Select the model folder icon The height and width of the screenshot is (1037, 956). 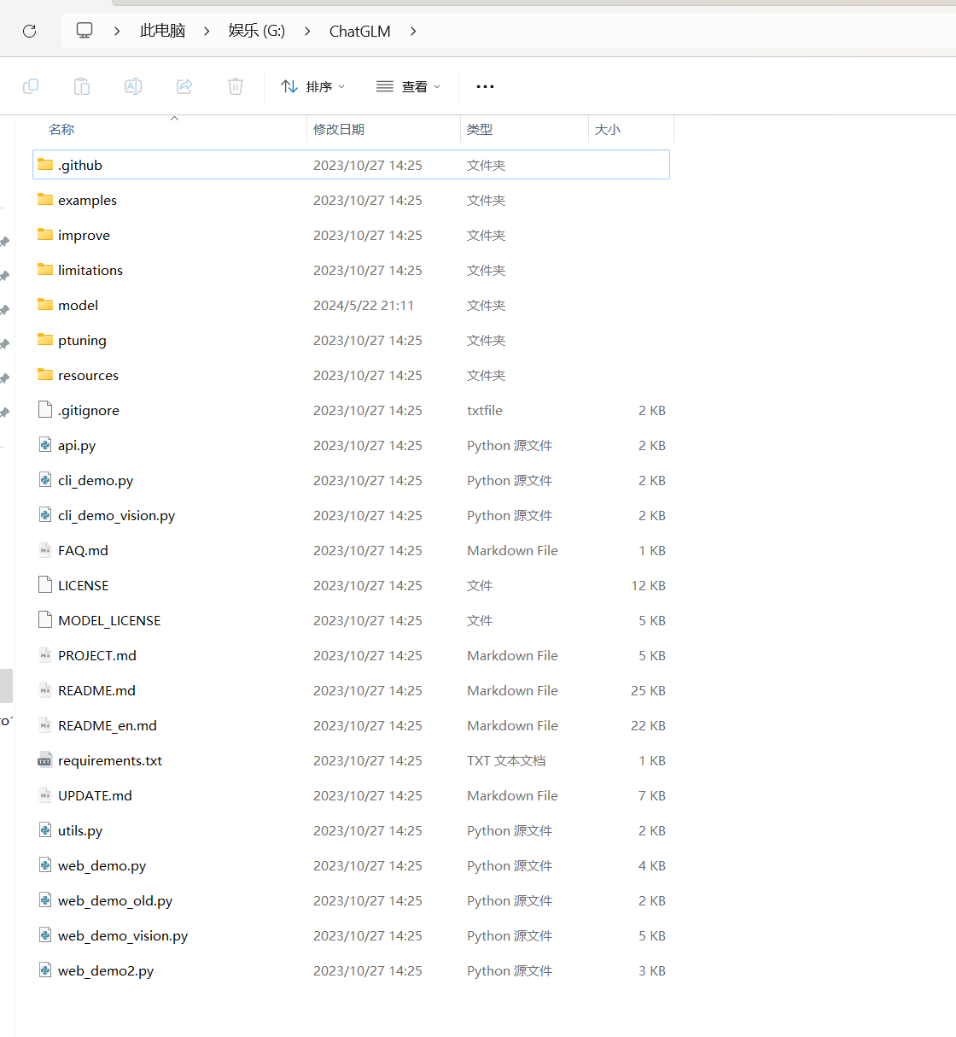pyautogui.click(x=45, y=304)
